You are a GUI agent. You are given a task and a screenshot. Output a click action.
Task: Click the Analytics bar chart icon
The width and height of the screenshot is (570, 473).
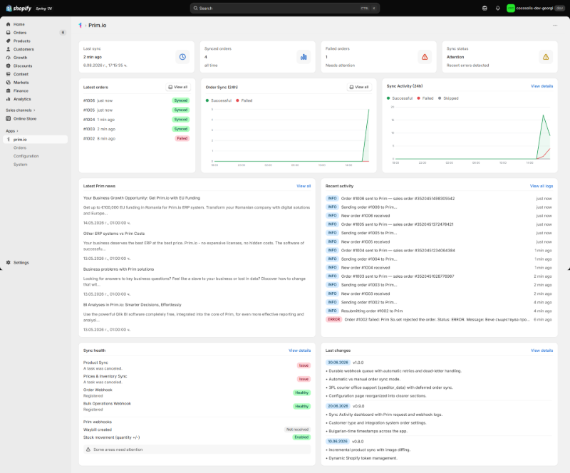pyautogui.click(x=9, y=99)
